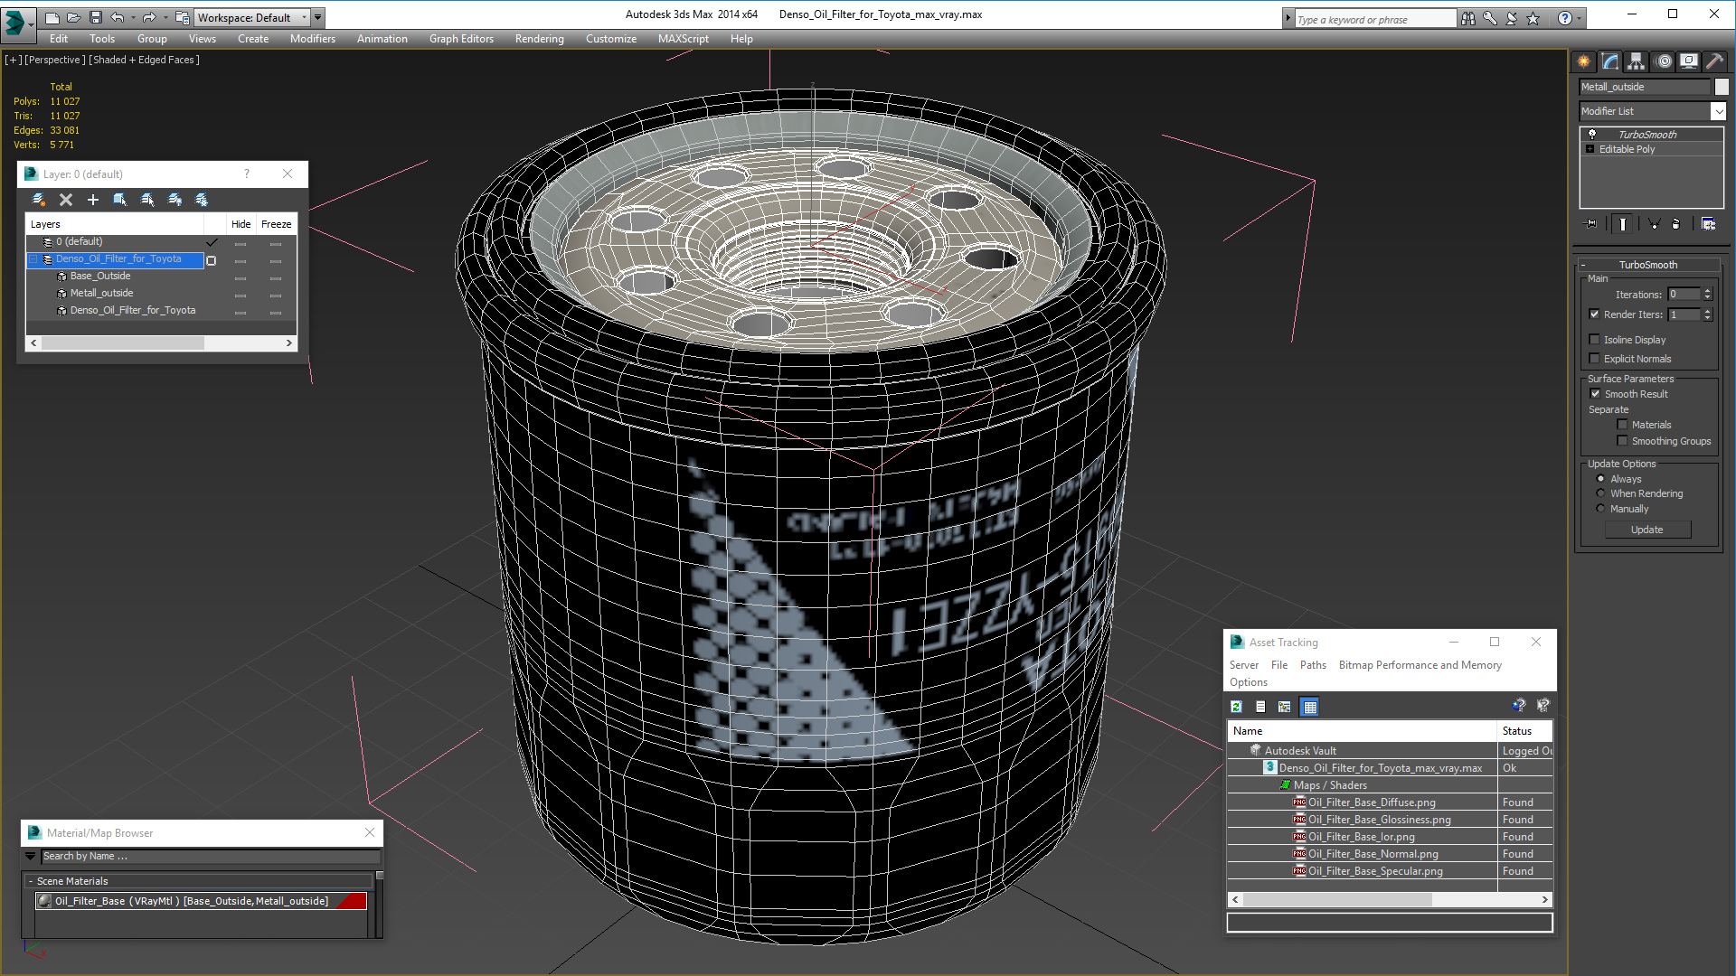Open the MAXScript menu
Image resolution: width=1736 pixels, height=976 pixels.
(683, 39)
